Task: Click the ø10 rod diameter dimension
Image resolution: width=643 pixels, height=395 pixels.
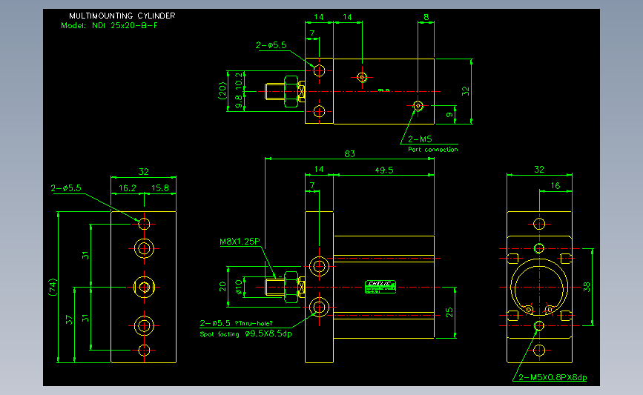Action: point(239,287)
